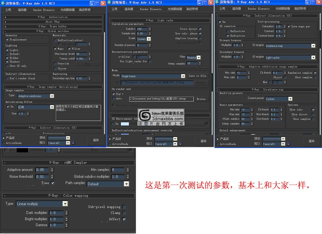Open the 公用 tab in the left window
The width and height of the screenshot is (322, 234).
(x=8, y=10)
